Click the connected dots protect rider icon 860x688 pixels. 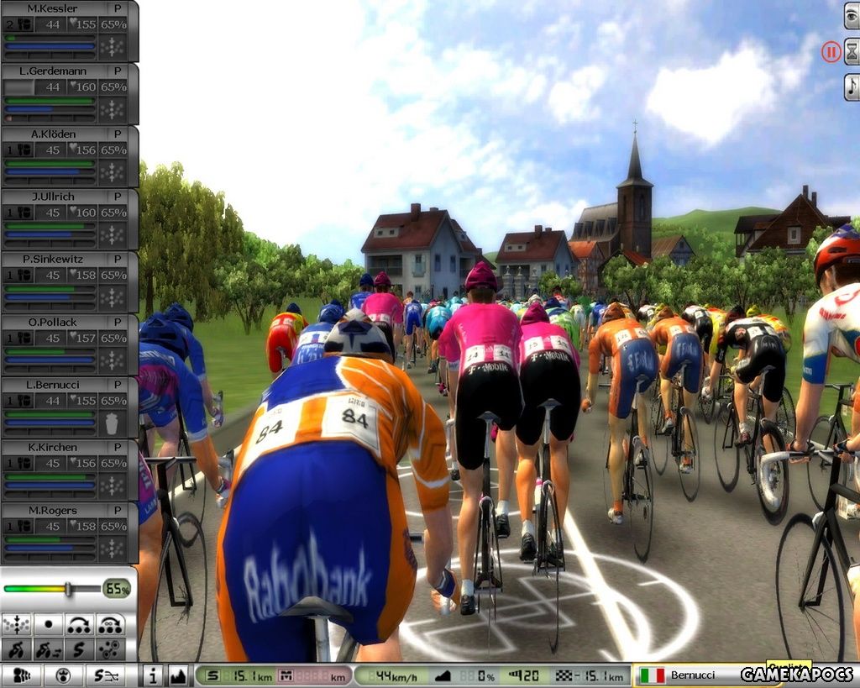(111, 649)
